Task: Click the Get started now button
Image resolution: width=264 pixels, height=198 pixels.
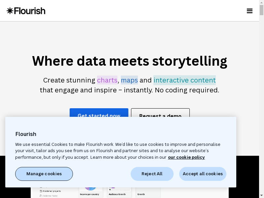Action: pyautogui.click(x=99, y=113)
